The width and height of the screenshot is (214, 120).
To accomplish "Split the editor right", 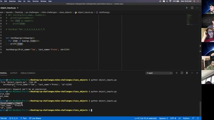I will click(x=192, y=8).
